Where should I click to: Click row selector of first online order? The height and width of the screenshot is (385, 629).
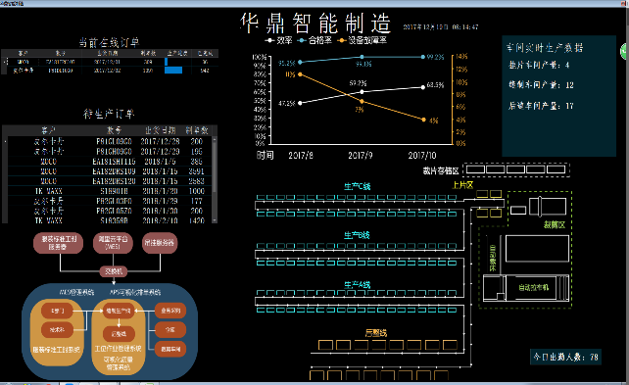[5, 62]
